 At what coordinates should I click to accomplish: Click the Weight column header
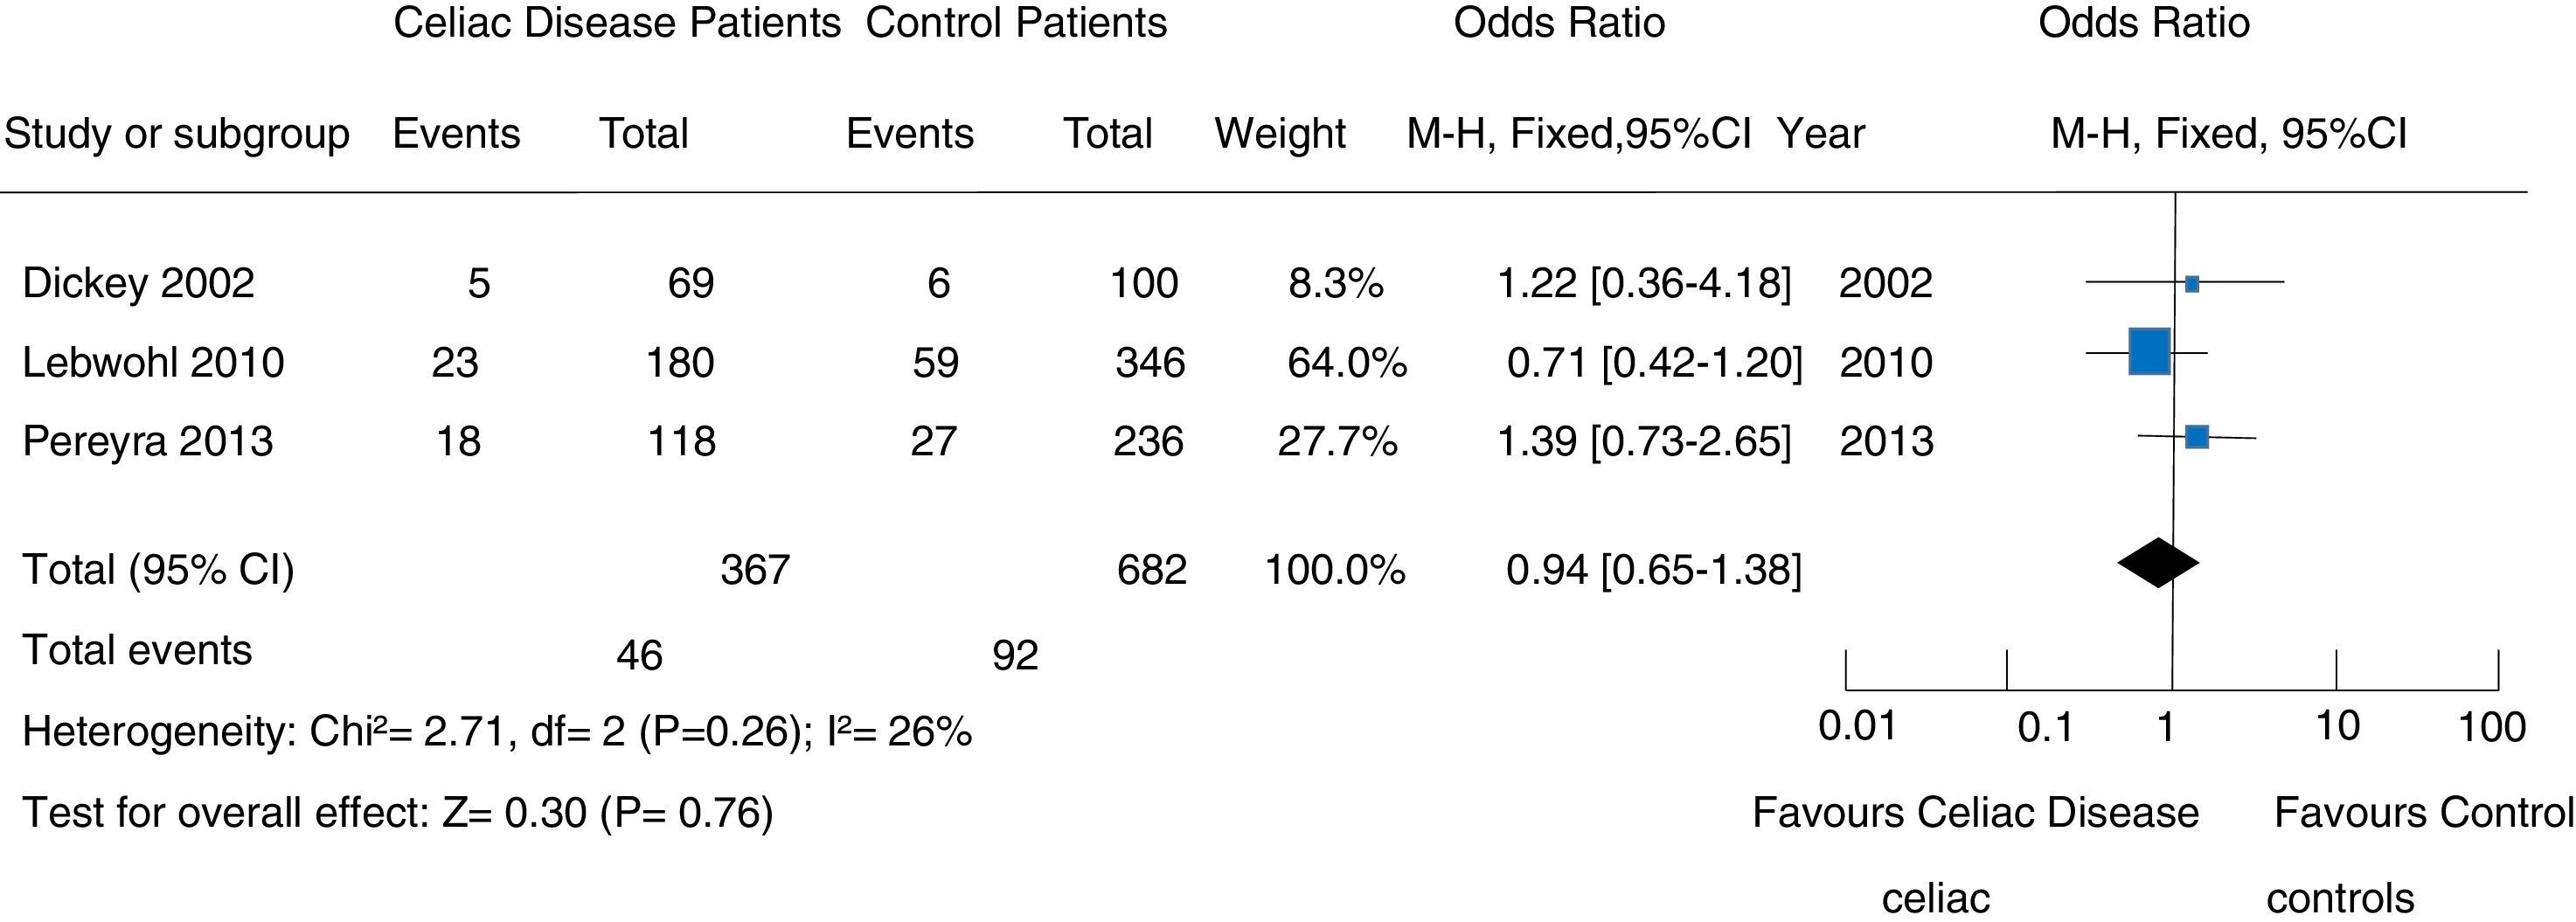point(1280,133)
